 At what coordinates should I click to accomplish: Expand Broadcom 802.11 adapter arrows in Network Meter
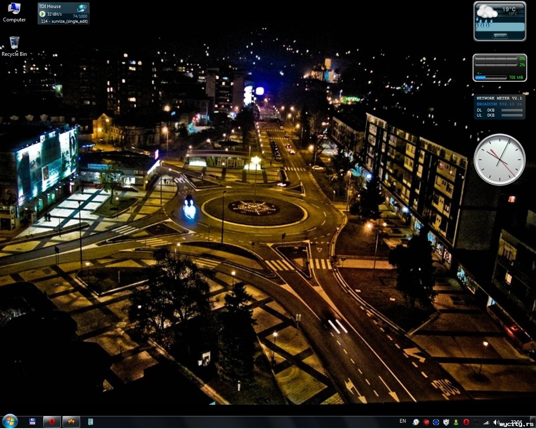coord(520,104)
